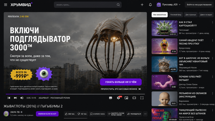Click the next track control
Screen dimensions: 215x121
[x=15, y=98]
